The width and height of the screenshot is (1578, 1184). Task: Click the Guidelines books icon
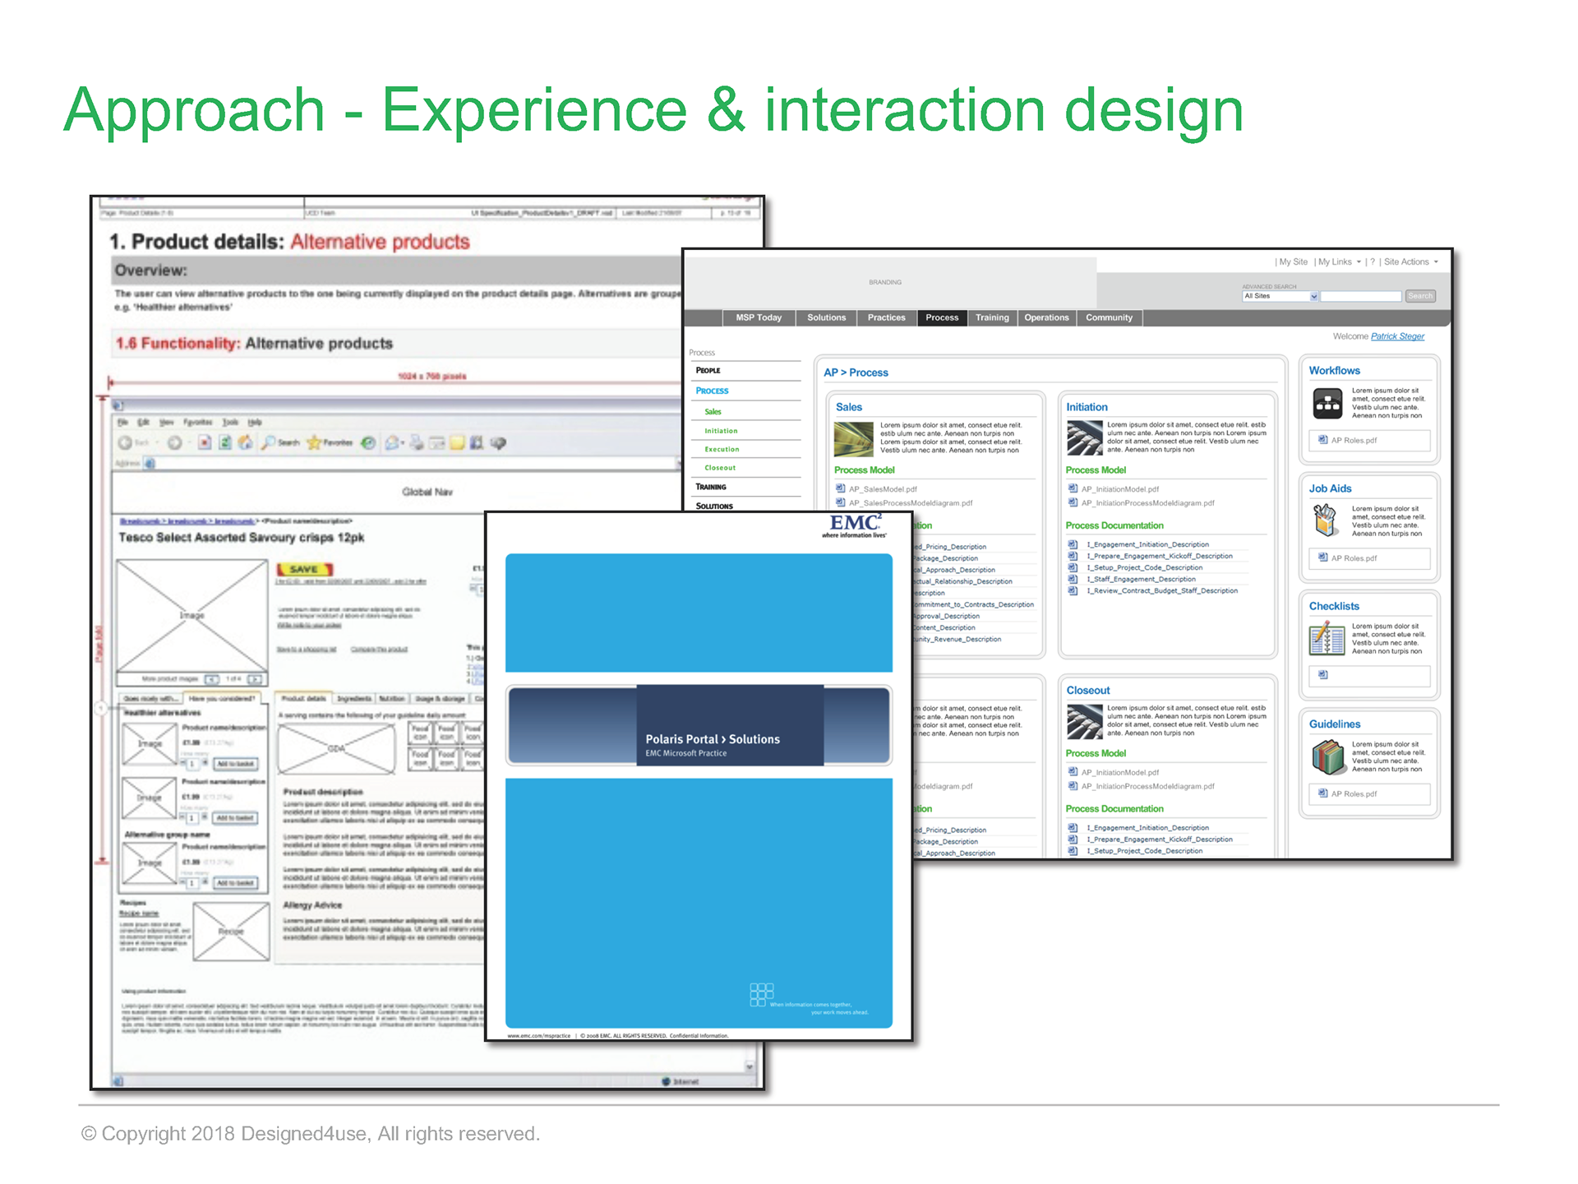pyautogui.click(x=1327, y=756)
